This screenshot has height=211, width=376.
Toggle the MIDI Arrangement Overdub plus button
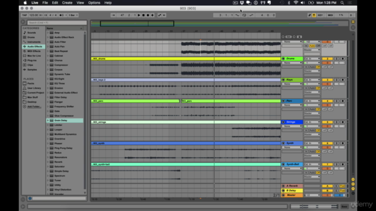[153, 15]
